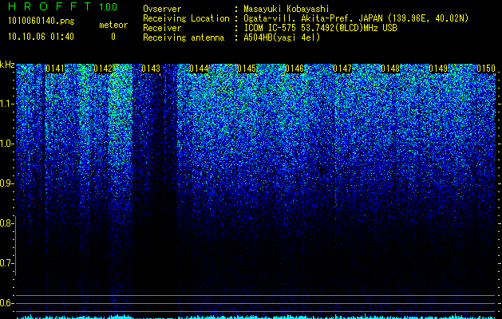Viewport: 502px width, 319px height.
Task: Click the 'Receiver' label
Action: pyautogui.click(x=162, y=28)
